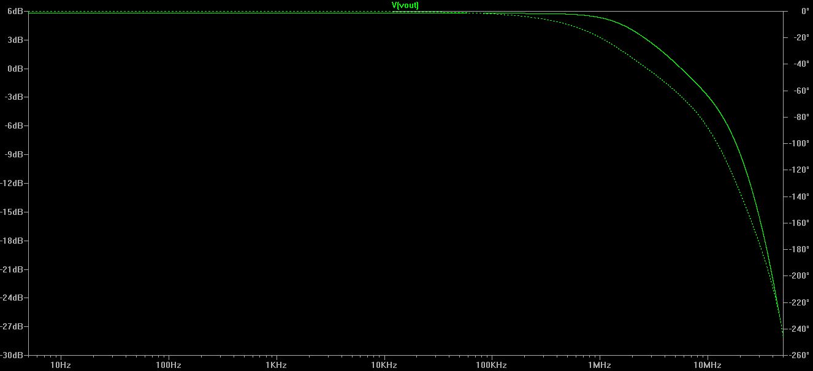Click the 10KHz frequency axis label
The image size is (813, 371).
384,365
